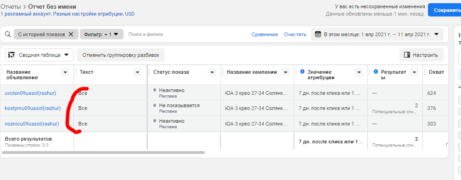The width and height of the screenshot is (461, 180).
Task: Open 'Статус показа' column menu arrow
Action: tap(212, 72)
